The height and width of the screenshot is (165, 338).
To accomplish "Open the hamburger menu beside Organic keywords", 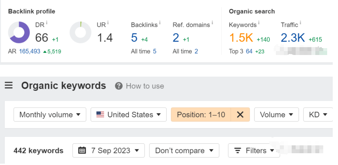I will pyautogui.click(x=9, y=85).
